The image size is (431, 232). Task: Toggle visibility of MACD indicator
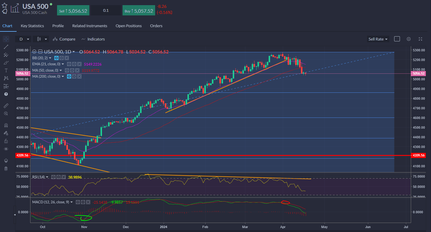pyautogui.click(x=78, y=202)
